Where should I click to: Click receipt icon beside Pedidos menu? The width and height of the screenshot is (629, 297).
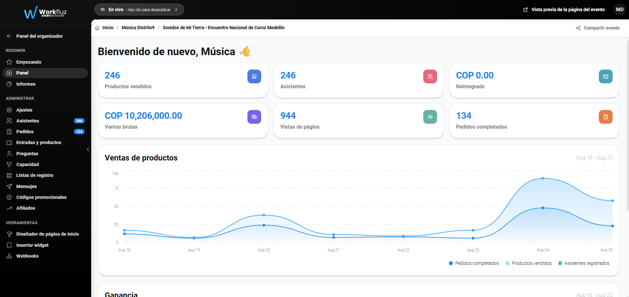(x=9, y=132)
